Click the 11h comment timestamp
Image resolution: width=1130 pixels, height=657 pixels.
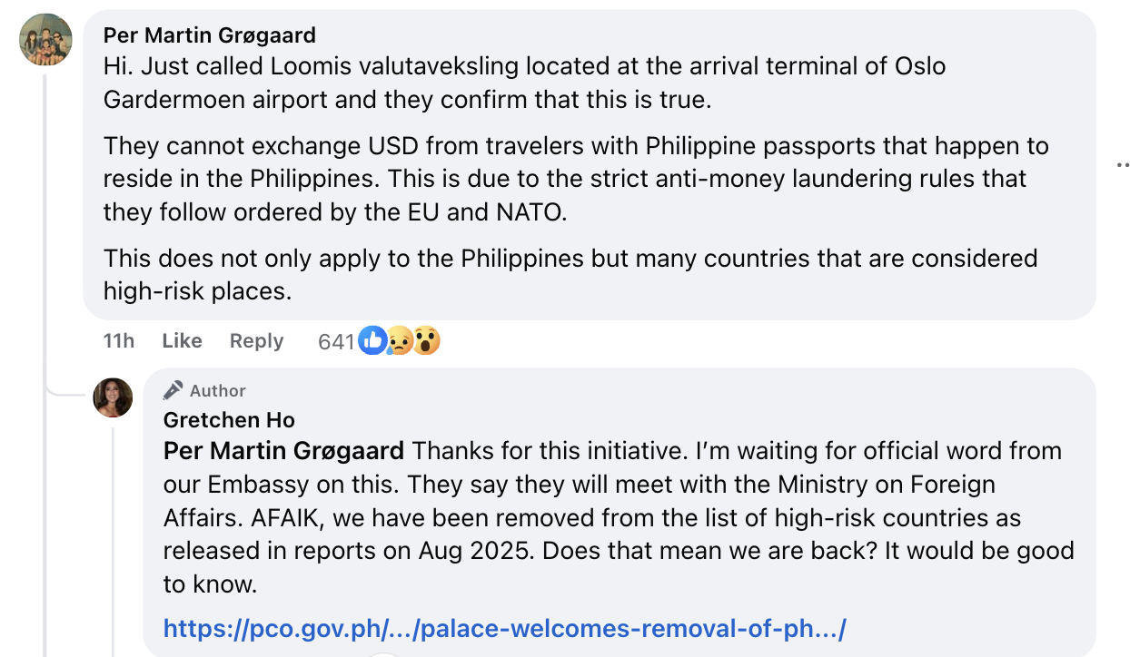click(118, 341)
